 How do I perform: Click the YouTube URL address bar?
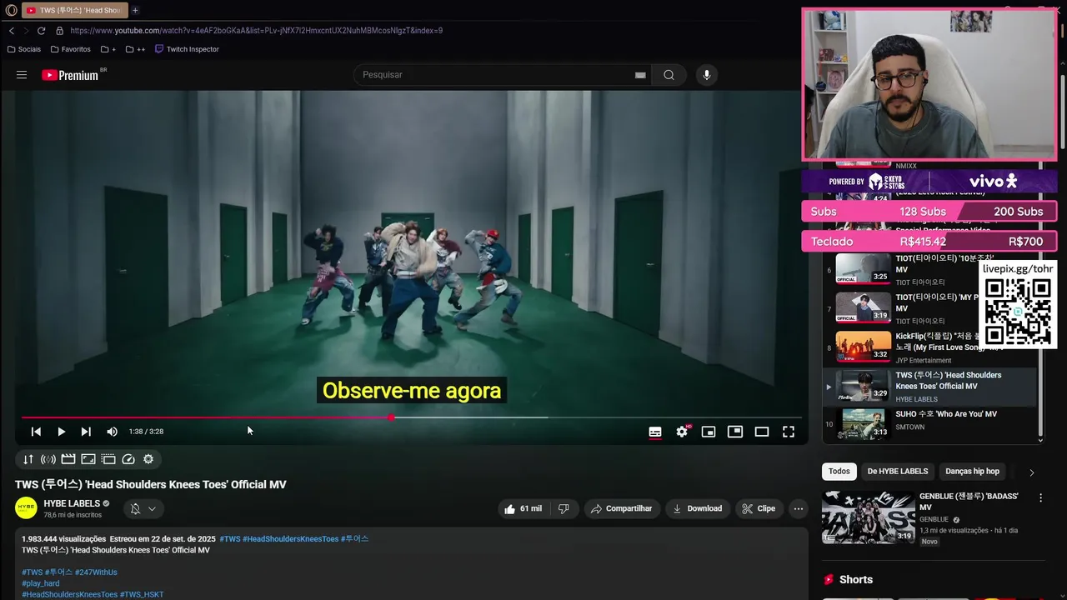pos(256,31)
